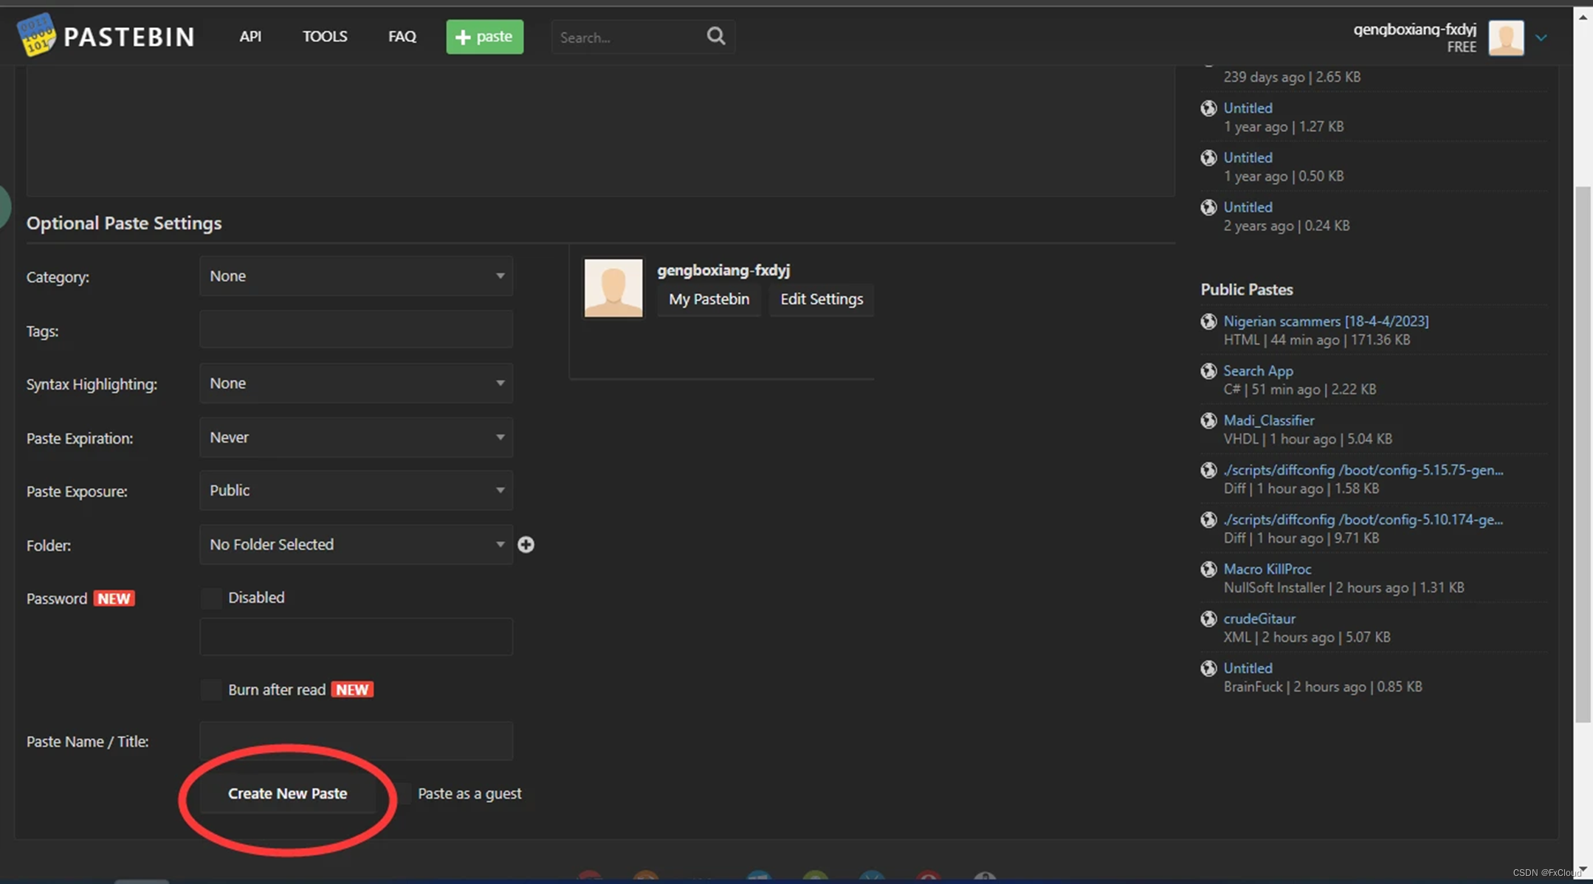Expand the Paste Expiration dropdown
The image size is (1593, 884).
pos(356,438)
